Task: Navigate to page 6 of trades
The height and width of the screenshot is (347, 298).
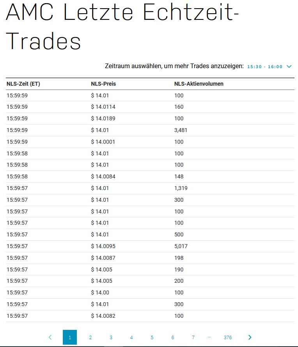Action: 172,337
